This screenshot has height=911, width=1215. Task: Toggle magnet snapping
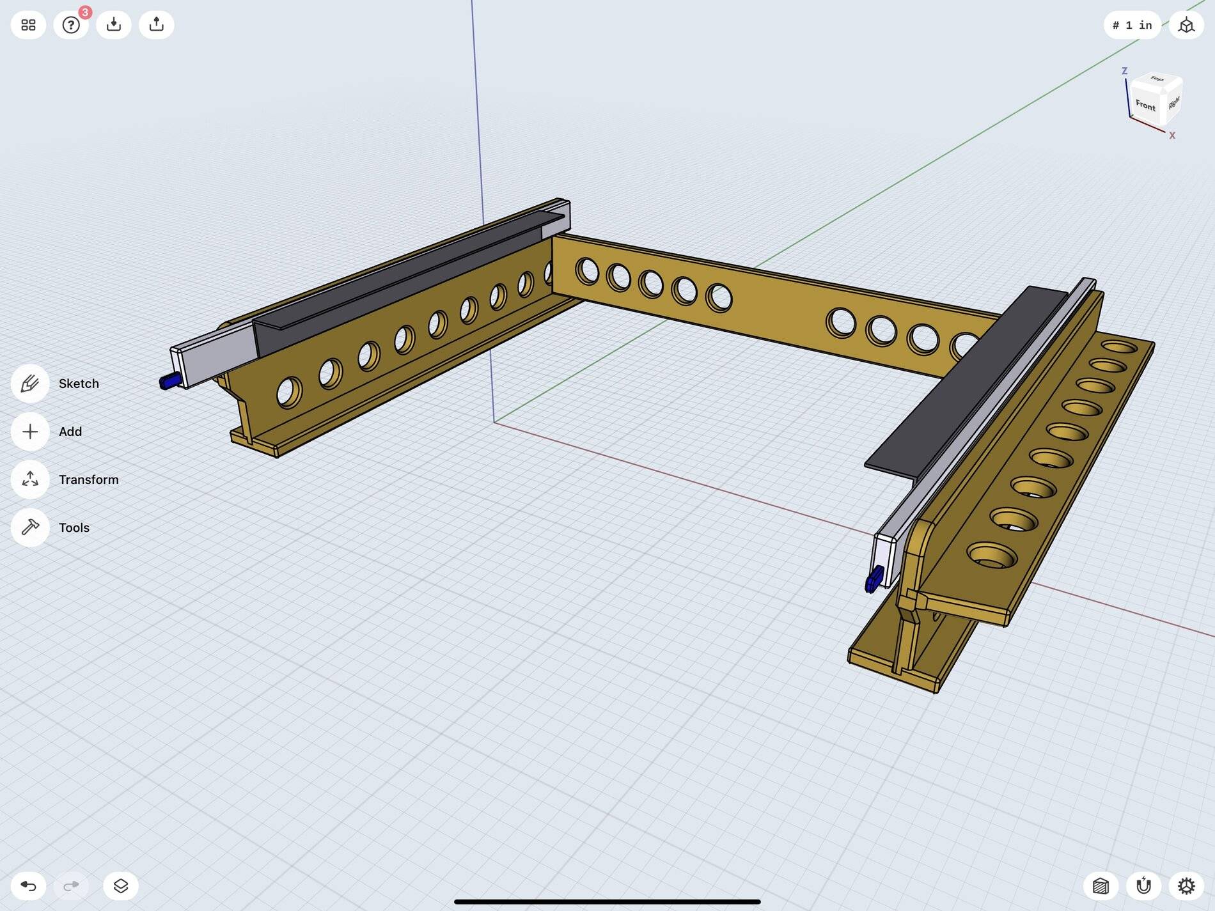click(x=1143, y=885)
